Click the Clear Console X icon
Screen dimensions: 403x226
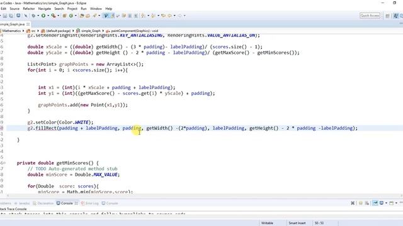pos(353,203)
